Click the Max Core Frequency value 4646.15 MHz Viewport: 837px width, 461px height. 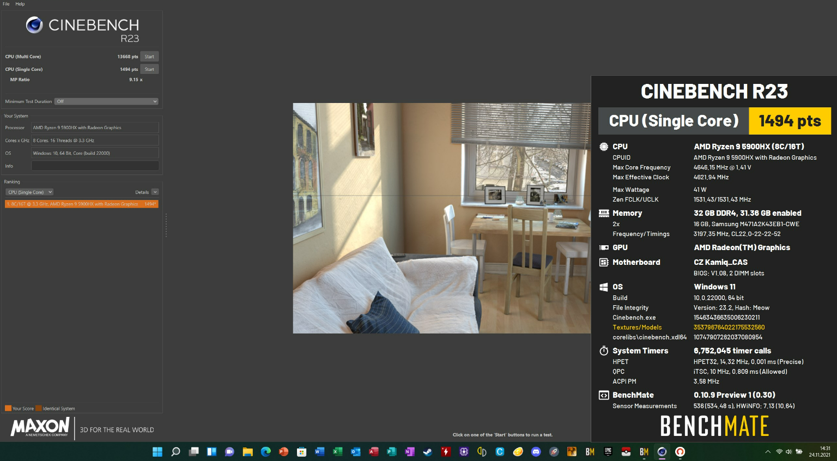click(722, 167)
